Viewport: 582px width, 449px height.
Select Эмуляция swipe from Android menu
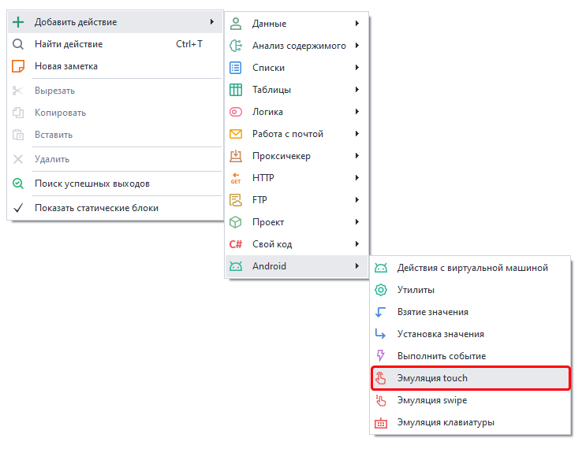[x=432, y=400]
